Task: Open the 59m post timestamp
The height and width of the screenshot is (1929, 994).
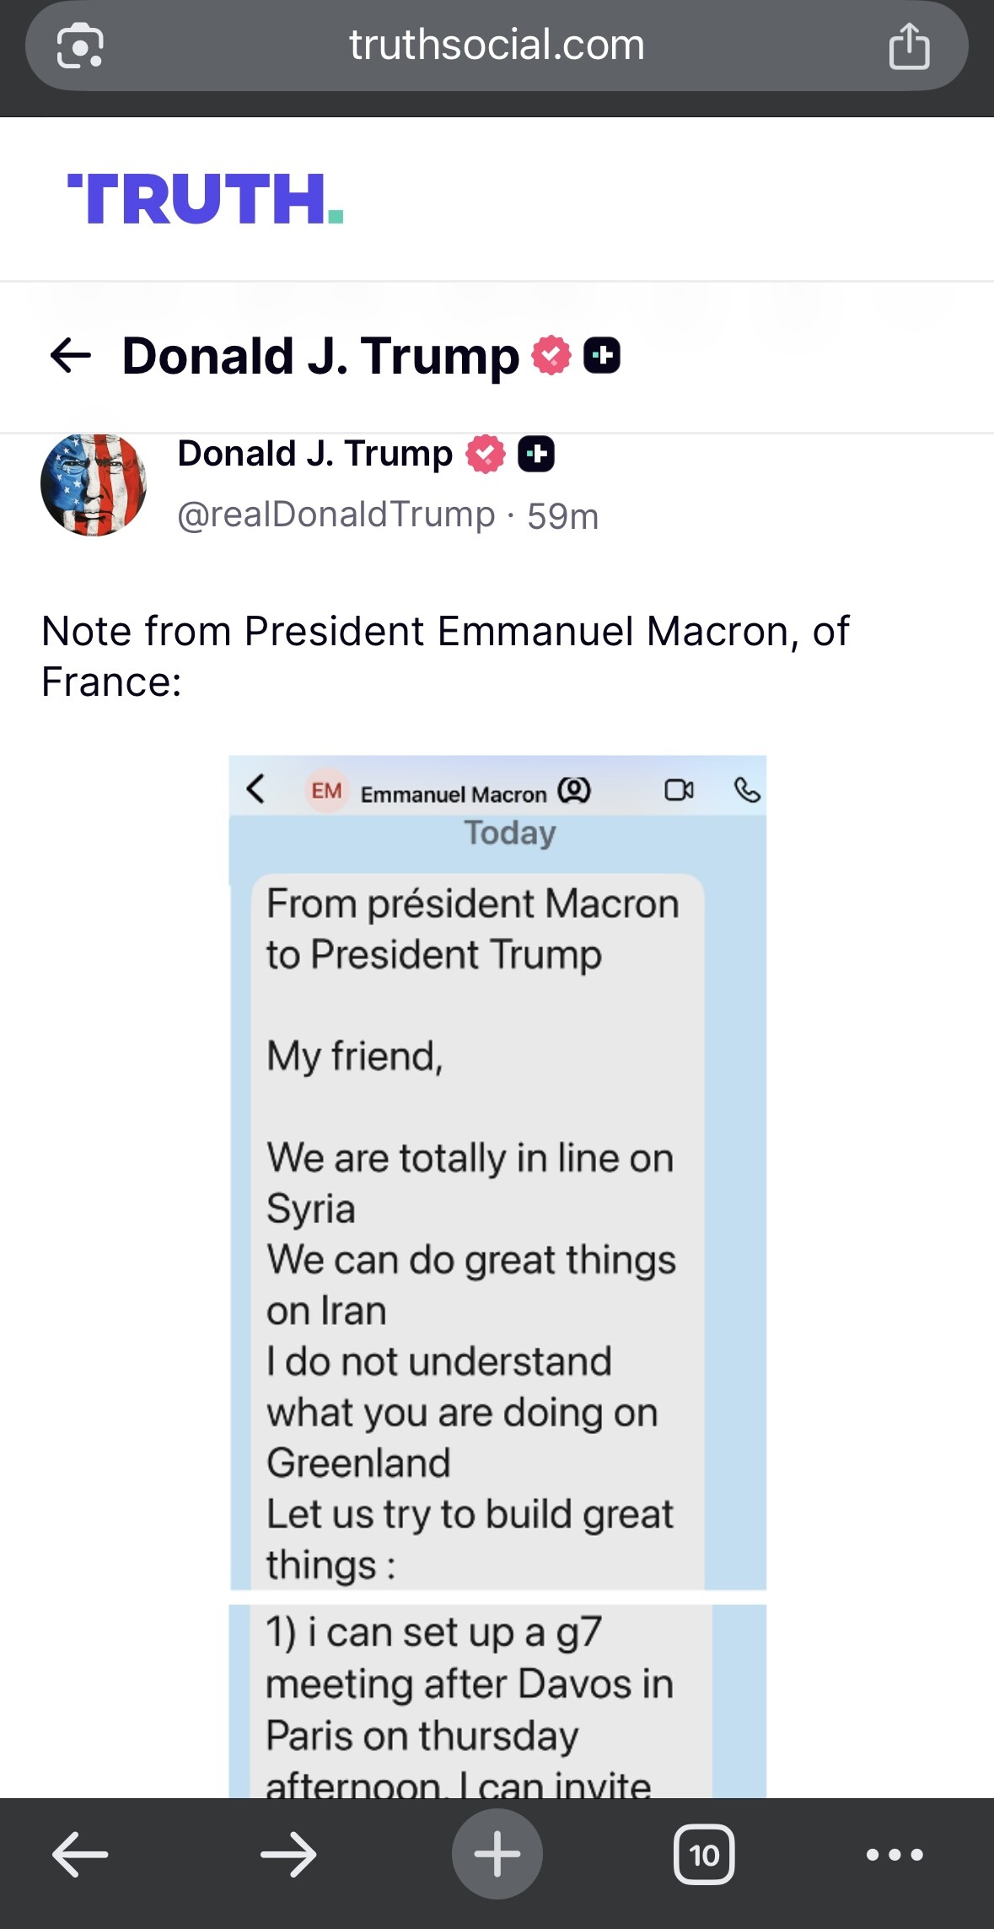Action: (x=563, y=516)
